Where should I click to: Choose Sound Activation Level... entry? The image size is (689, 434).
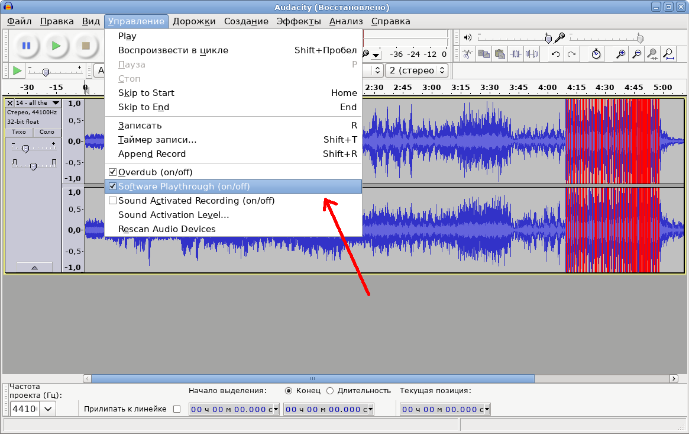233,214
